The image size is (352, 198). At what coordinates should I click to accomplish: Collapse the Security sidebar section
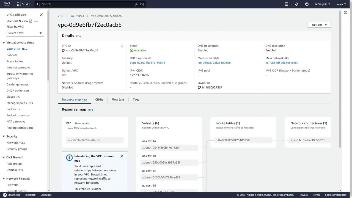pyautogui.click(x=4, y=136)
